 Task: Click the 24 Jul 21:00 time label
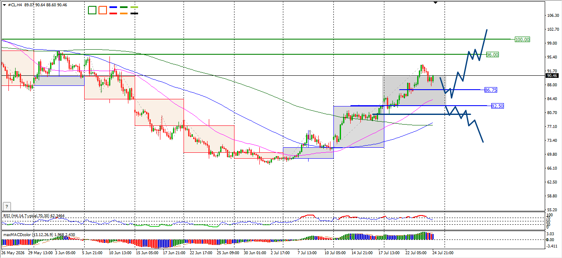point(443,253)
